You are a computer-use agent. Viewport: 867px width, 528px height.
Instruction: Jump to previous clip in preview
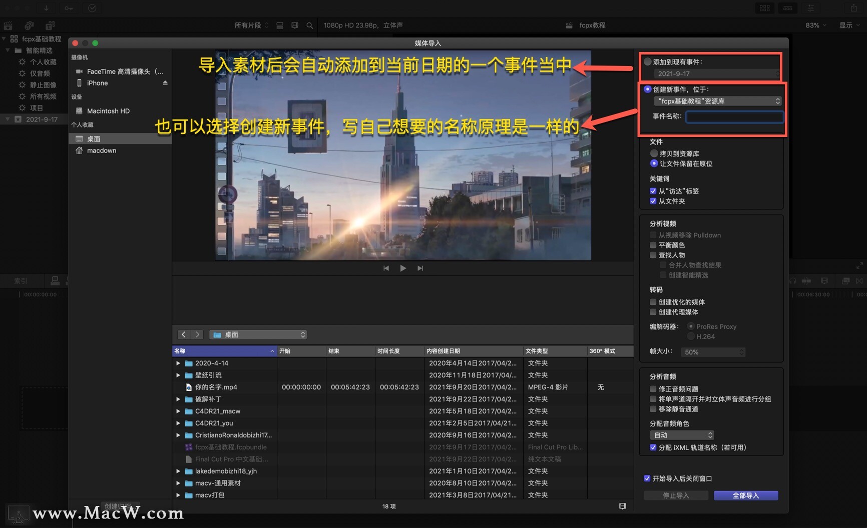click(x=386, y=268)
